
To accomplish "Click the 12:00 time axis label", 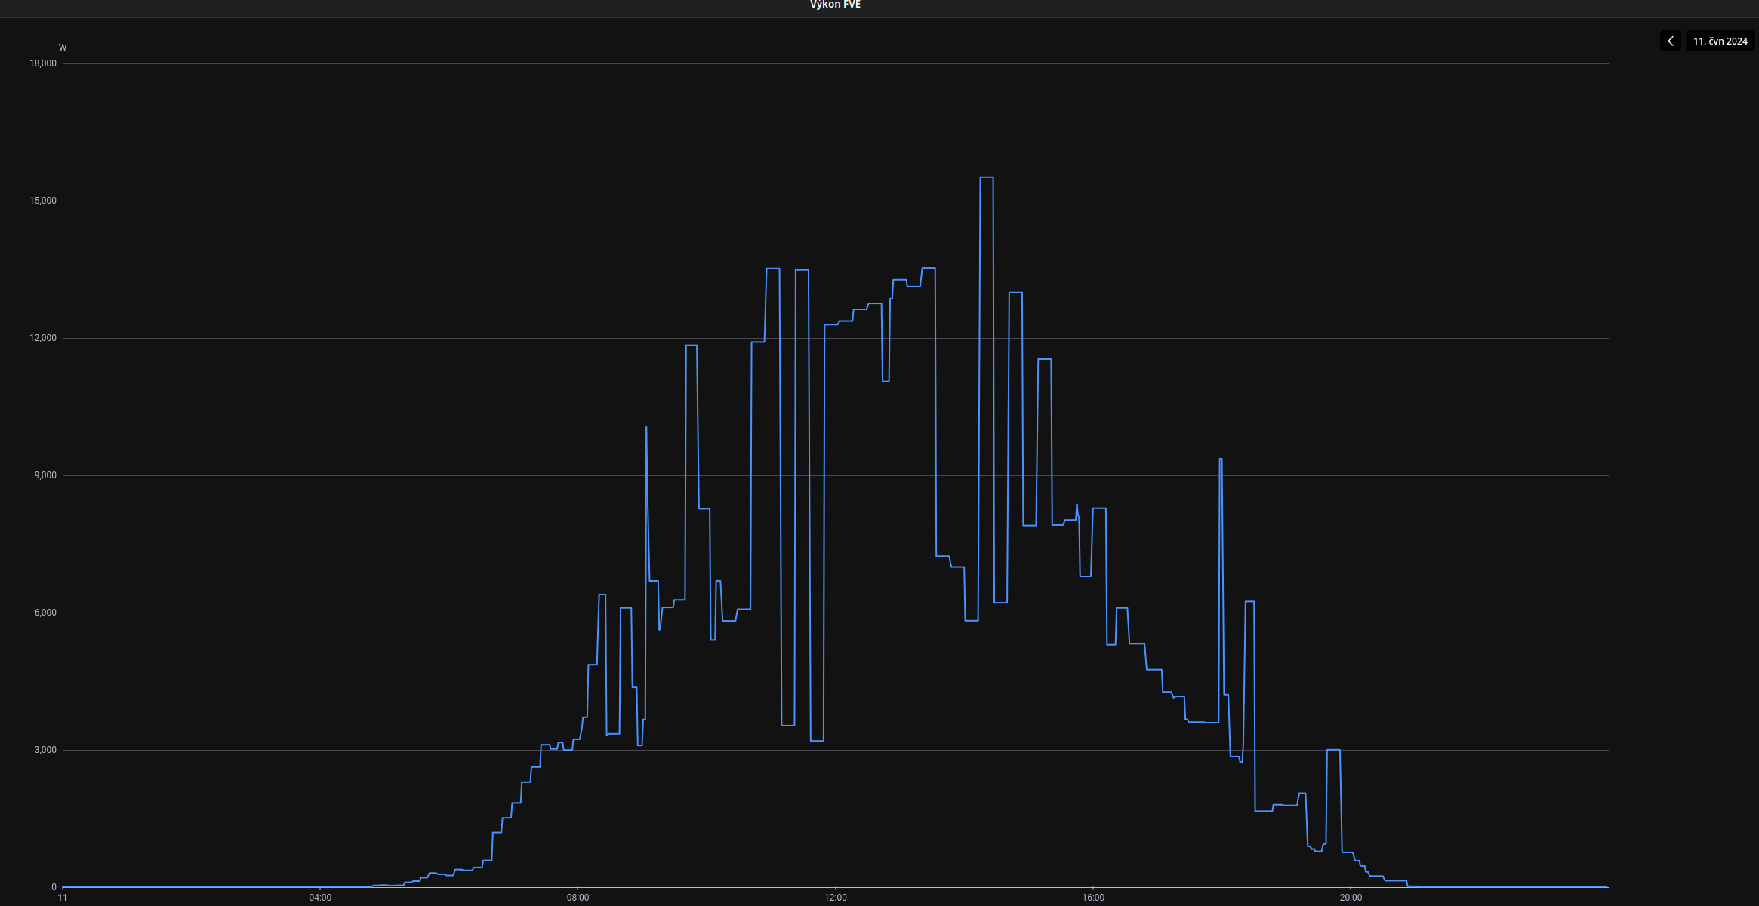I will coord(835,898).
